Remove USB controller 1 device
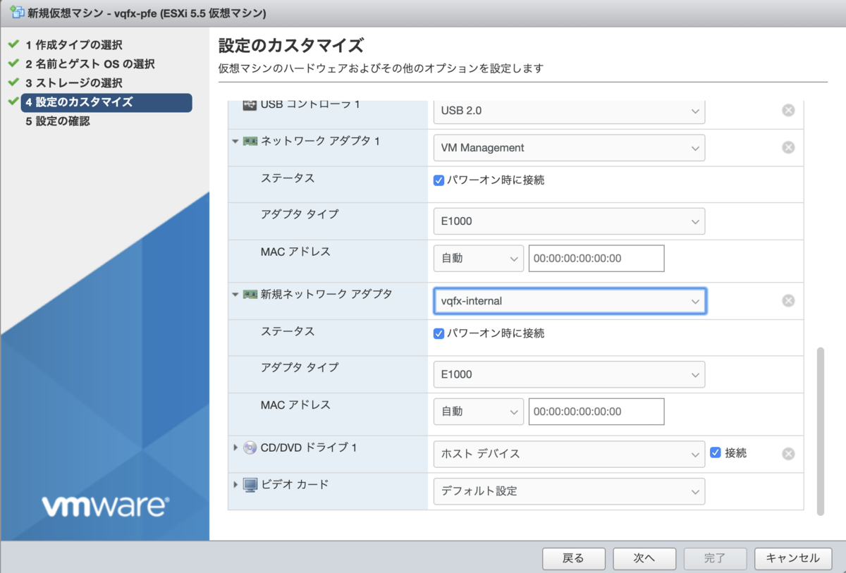 788,110
